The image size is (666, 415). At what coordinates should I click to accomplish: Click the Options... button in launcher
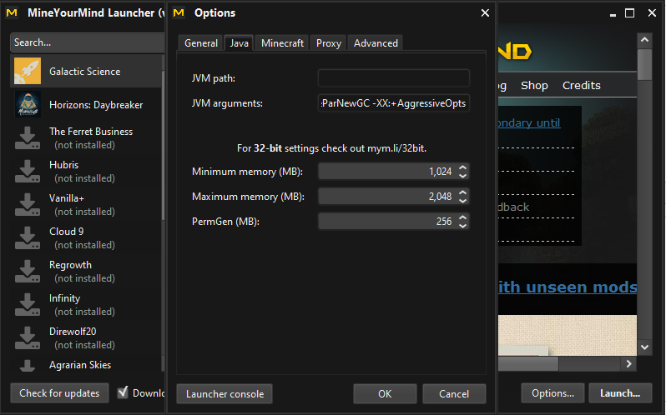tap(552, 393)
